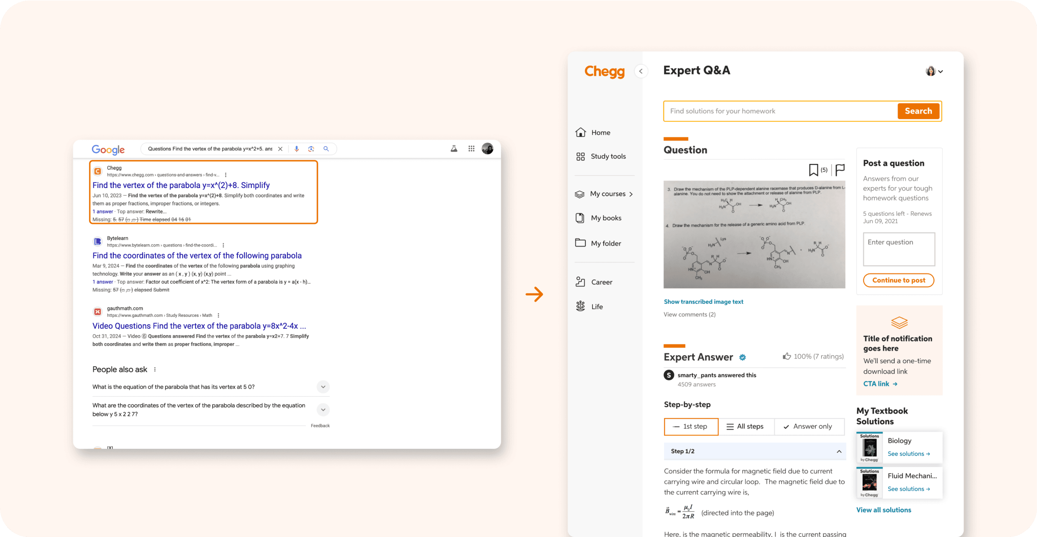Click Show transcribed image text link

click(703, 302)
